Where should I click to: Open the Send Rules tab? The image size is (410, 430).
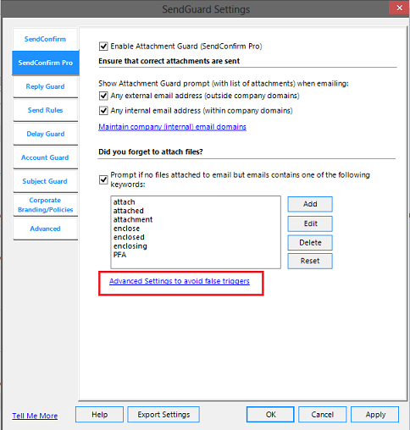pos(45,110)
